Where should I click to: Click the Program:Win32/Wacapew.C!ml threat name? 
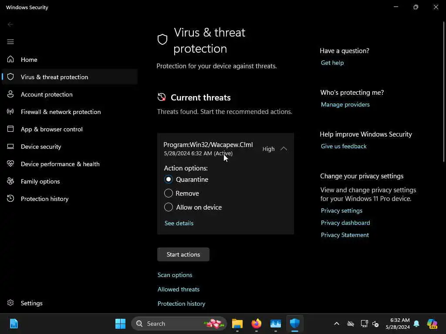click(x=208, y=144)
